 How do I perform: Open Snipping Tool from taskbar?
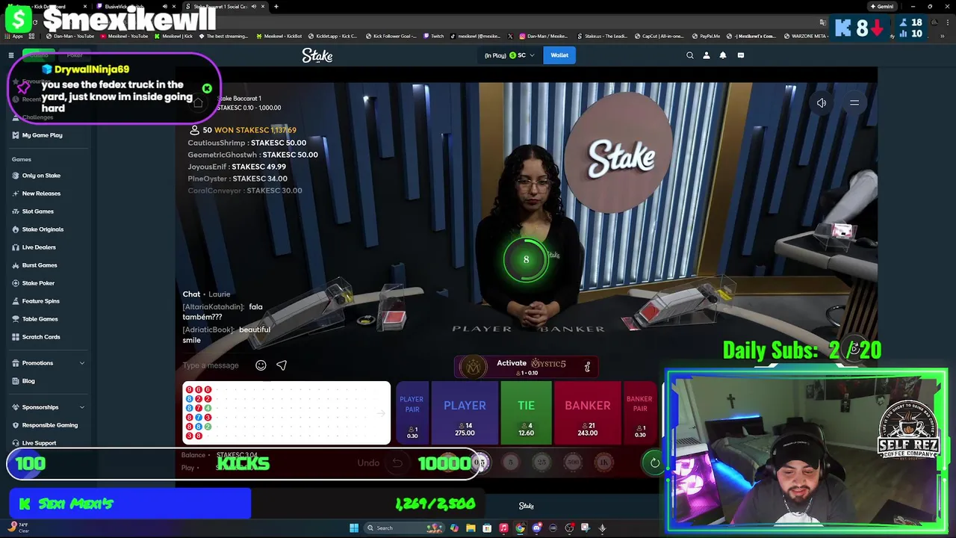586,528
